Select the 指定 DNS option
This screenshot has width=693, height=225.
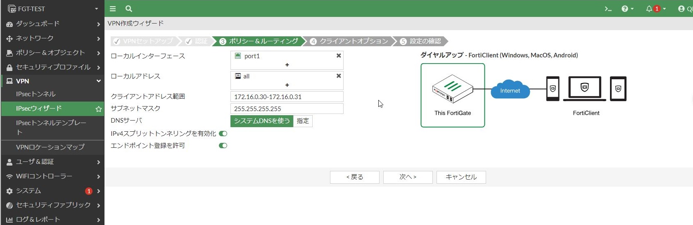[303, 121]
